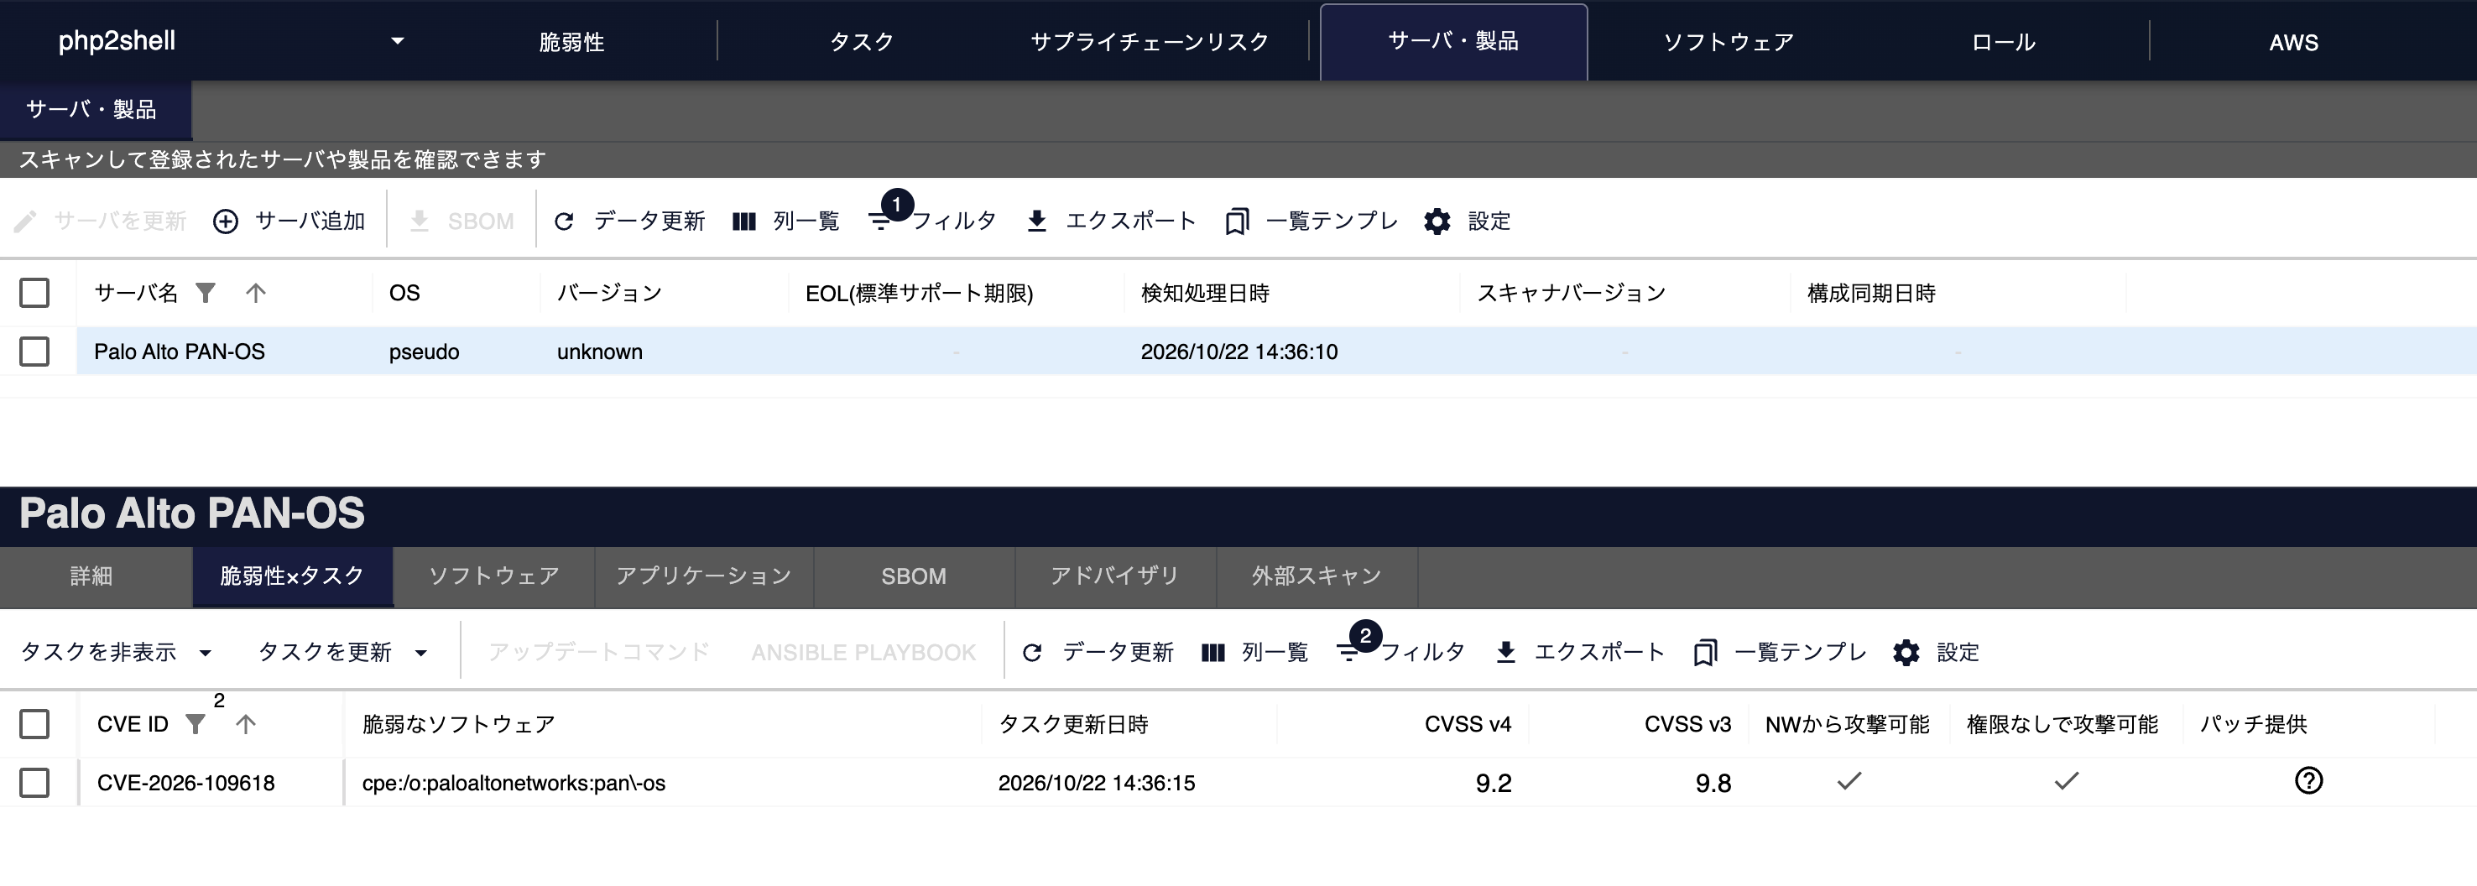This screenshot has height=886, width=2477.
Task: Click the lower データ更新 refresh icon
Action: coord(1033,652)
